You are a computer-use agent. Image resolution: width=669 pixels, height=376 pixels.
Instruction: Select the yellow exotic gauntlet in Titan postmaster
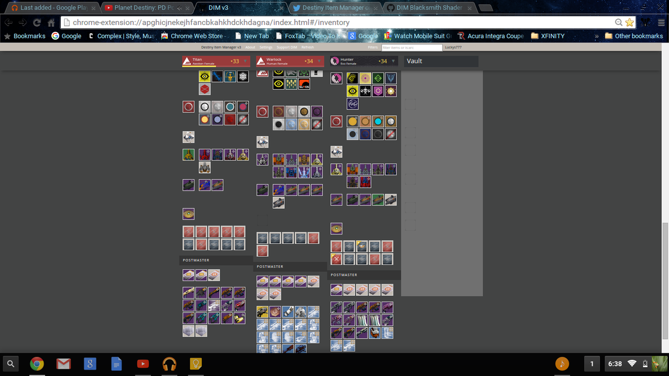click(x=239, y=318)
